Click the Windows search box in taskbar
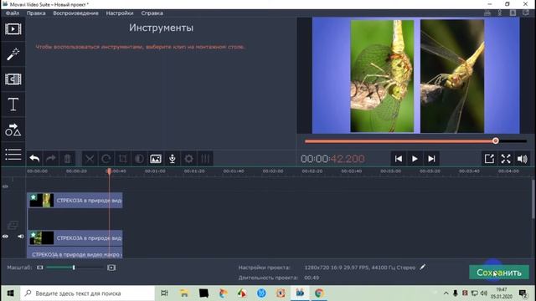 point(87,293)
